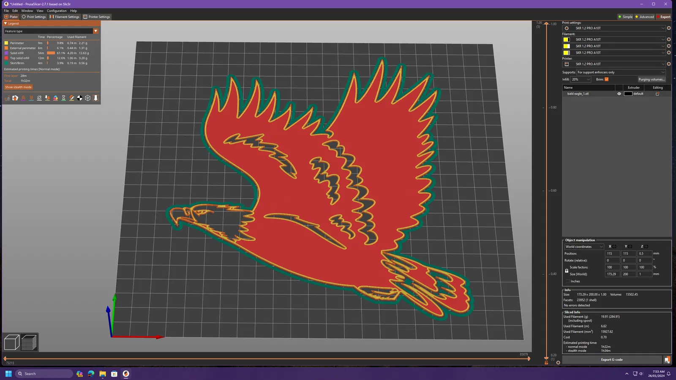Toggle color changes visibility icon
Viewport: 676px width, 380px height.
point(55,98)
